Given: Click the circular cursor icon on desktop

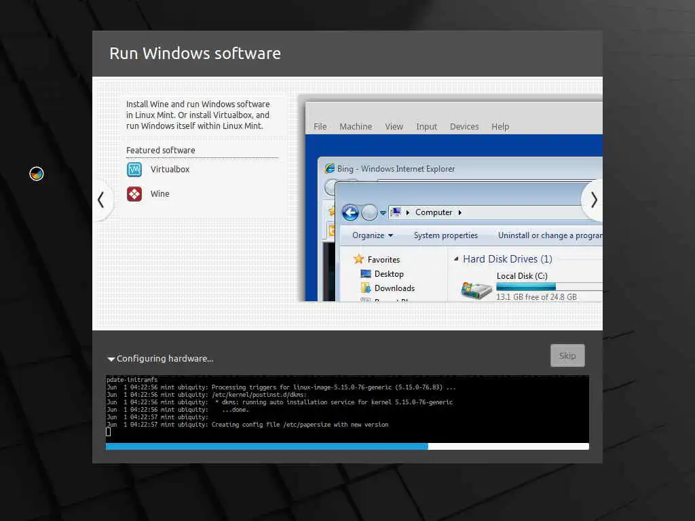Looking at the screenshot, I should tap(37, 174).
